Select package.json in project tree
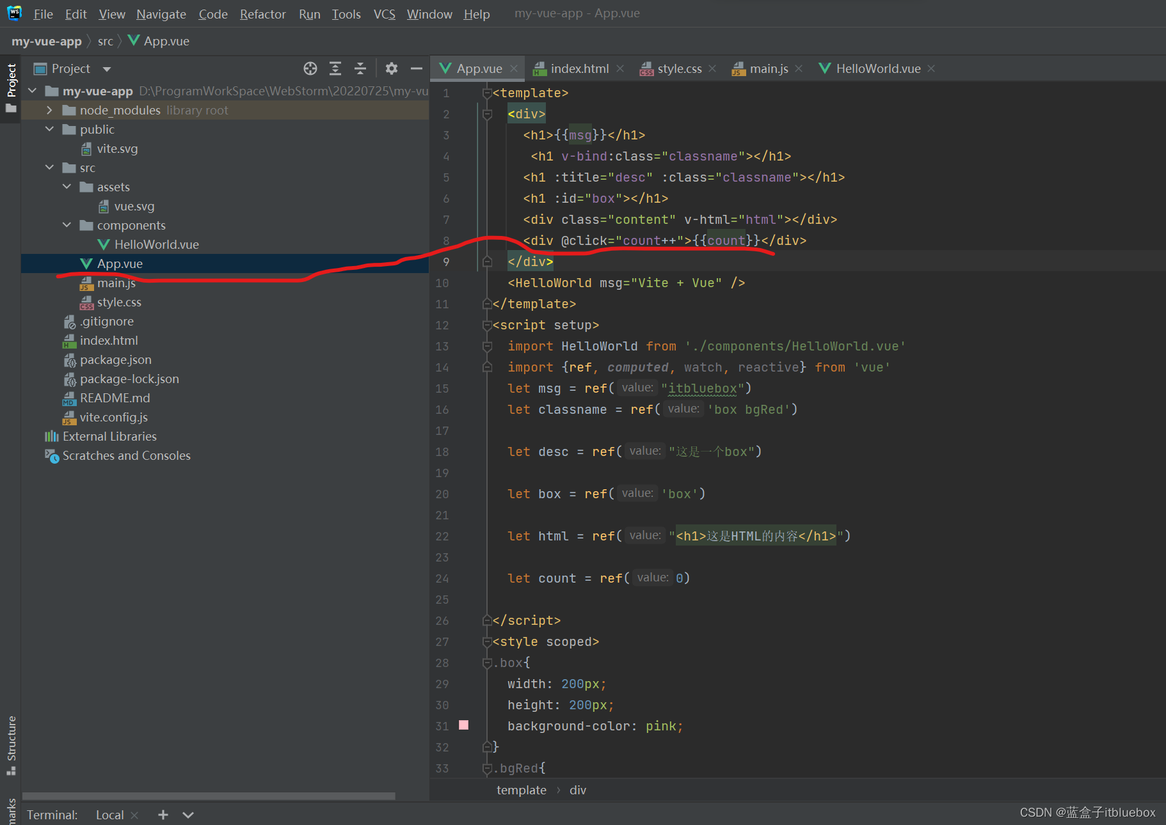 pyautogui.click(x=116, y=359)
